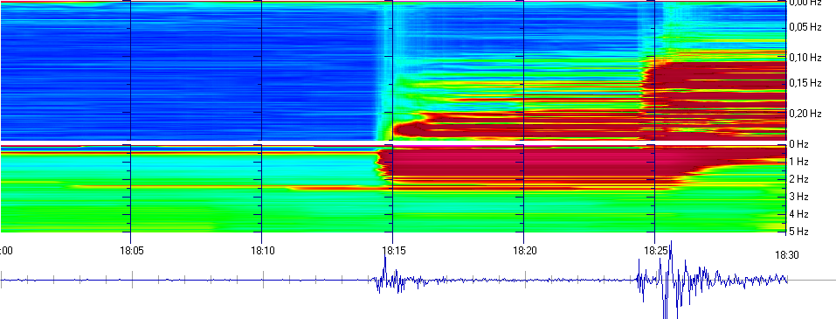This screenshot has height=319, width=836.
Task: Click the 18:20 time label
Action: coord(523,250)
